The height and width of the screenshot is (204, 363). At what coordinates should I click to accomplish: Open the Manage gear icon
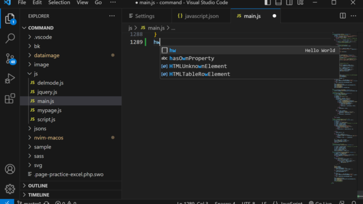click(x=10, y=189)
